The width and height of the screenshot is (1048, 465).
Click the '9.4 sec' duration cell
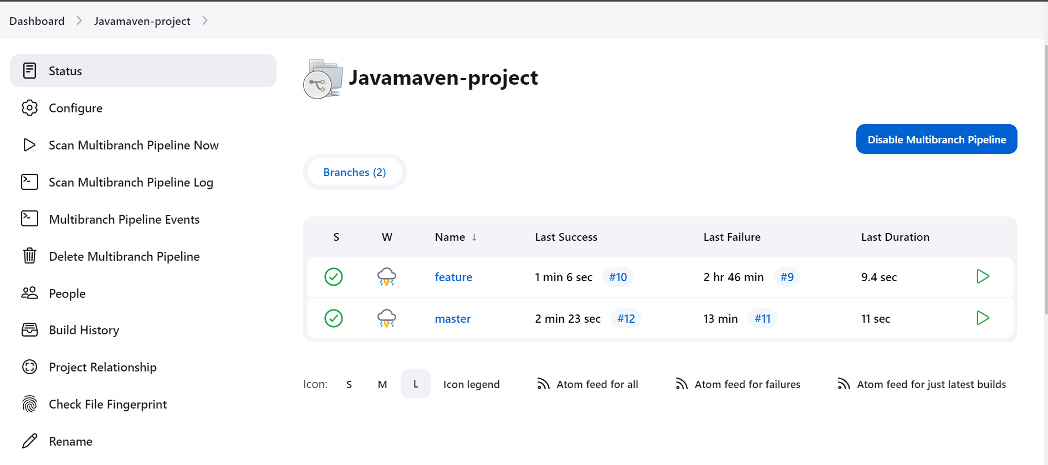coord(879,277)
